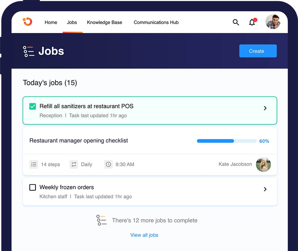
Task: Click the 14 steps list icon
Action: [x=34, y=164]
